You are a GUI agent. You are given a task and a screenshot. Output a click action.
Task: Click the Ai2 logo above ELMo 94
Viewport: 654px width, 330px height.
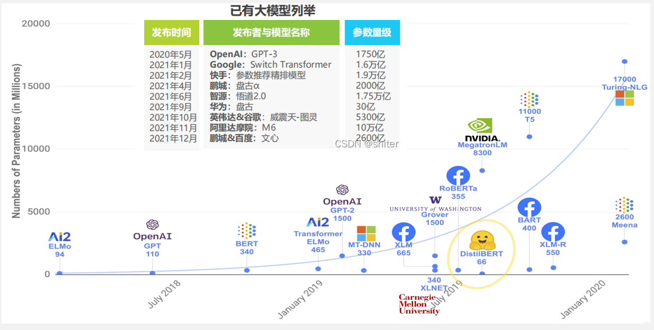(x=59, y=237)
